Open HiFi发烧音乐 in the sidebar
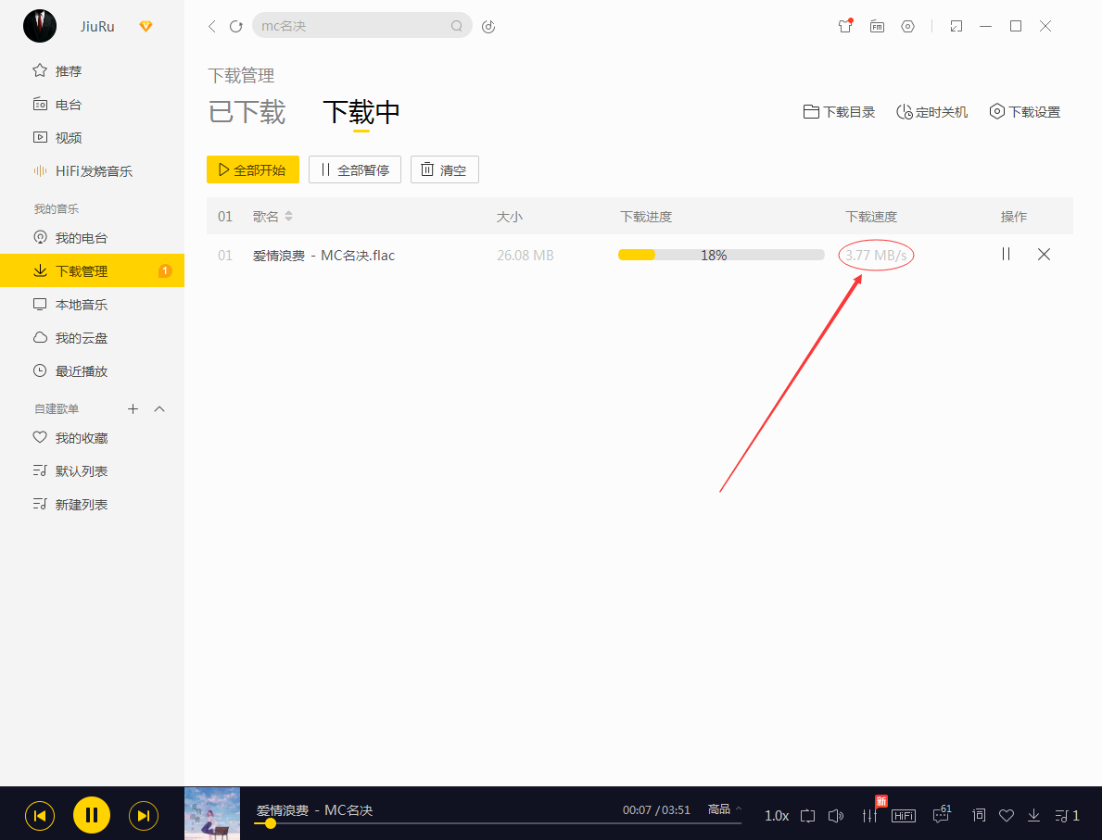 point(92,171)
